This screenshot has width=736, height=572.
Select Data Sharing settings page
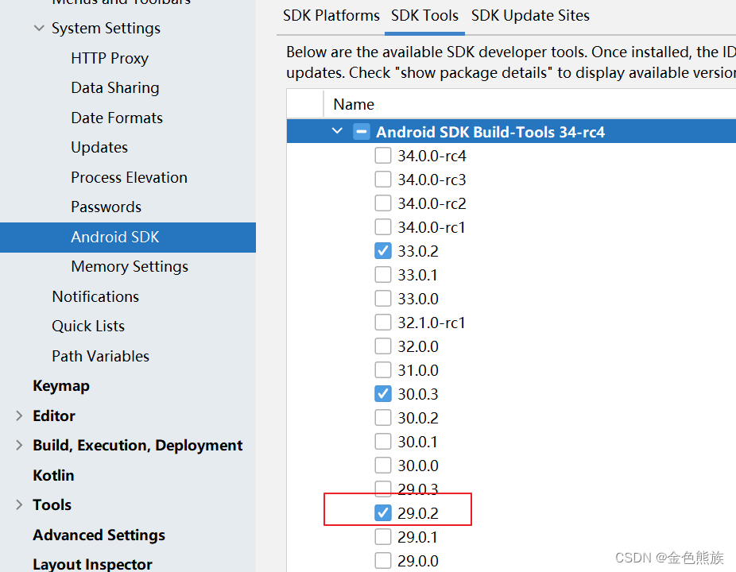[x=115, y=87]
